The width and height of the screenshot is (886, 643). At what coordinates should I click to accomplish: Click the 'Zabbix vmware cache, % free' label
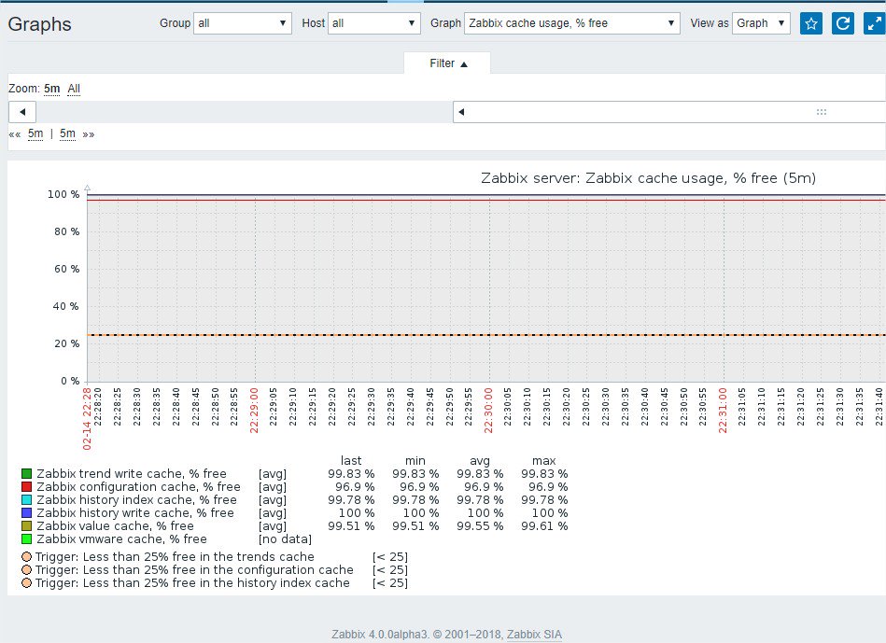(121, 539)
